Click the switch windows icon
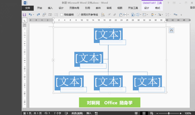The width and height of the screenshot is (195, 115). [44, 15]
